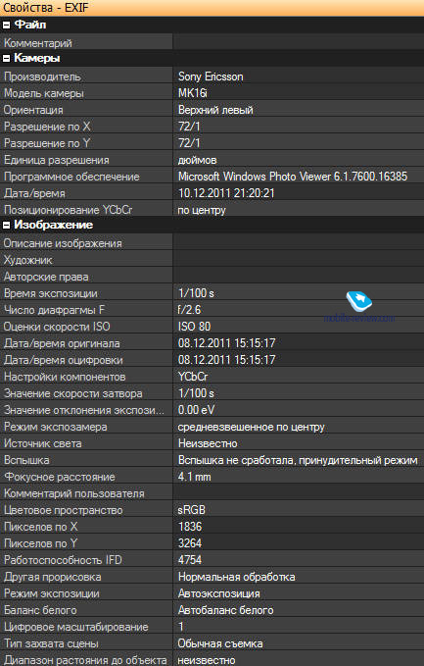This screenshot has width=424, height=666.
Task: Click the Комментарий пользователя value field
Action: pos(299,493)
